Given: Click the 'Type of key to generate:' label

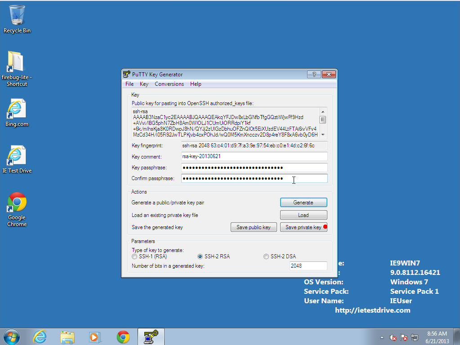Looking at the screenshot, I should click(x=158, y=250).
